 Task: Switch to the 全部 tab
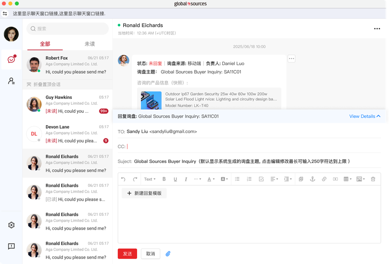click(x=45, y=44)
